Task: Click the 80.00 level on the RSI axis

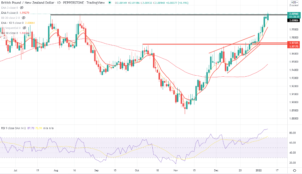Action: click(293, 133)
